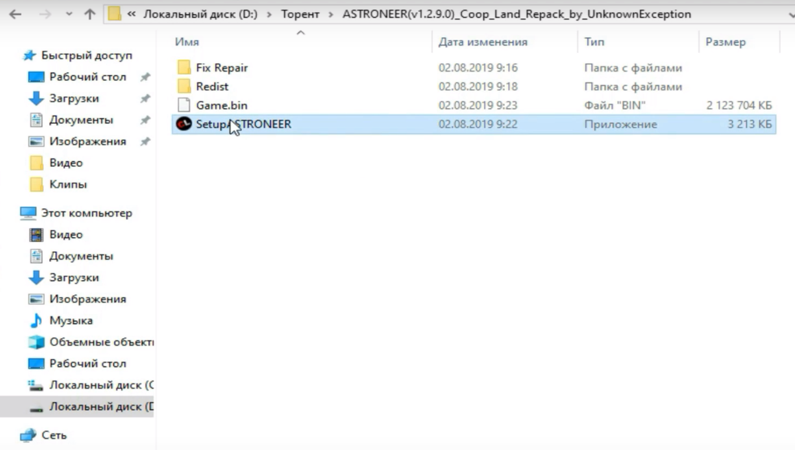
Task: Go up one folder level
Action: 90,14
